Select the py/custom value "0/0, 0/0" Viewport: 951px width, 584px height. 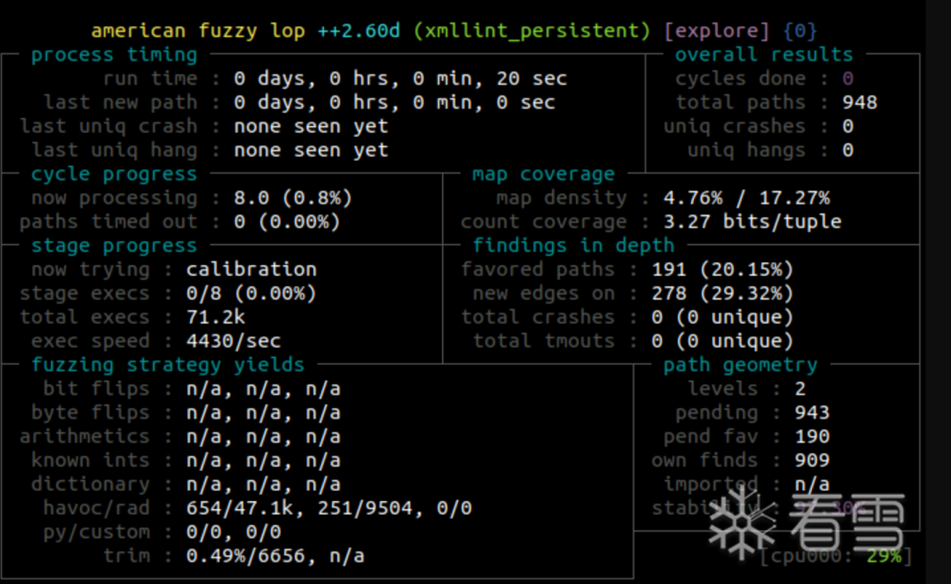(x=233, y=532)
